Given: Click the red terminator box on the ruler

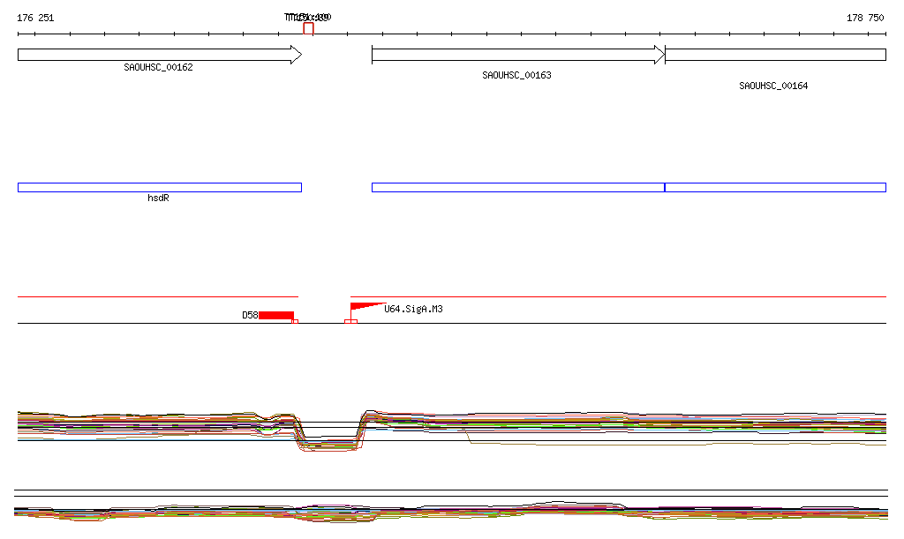Looking at the screenshot, I should coord(308,28).
